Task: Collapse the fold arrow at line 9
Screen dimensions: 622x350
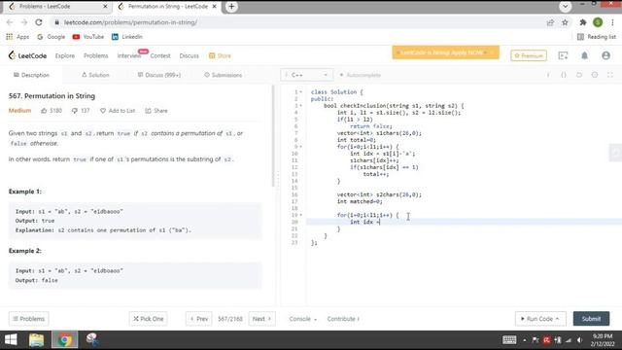Action: [300, 147]
